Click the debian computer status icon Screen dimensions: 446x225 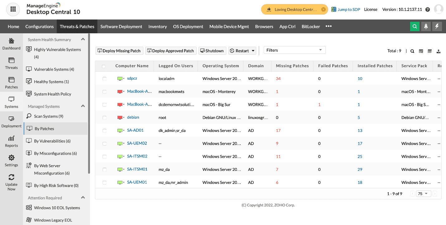point(120,118)
